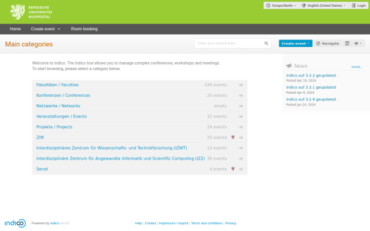Image resolution: width=370 pixels, height=231 pixels.
Task: Click the 'Main categories' heading
Action: (29, 44)
